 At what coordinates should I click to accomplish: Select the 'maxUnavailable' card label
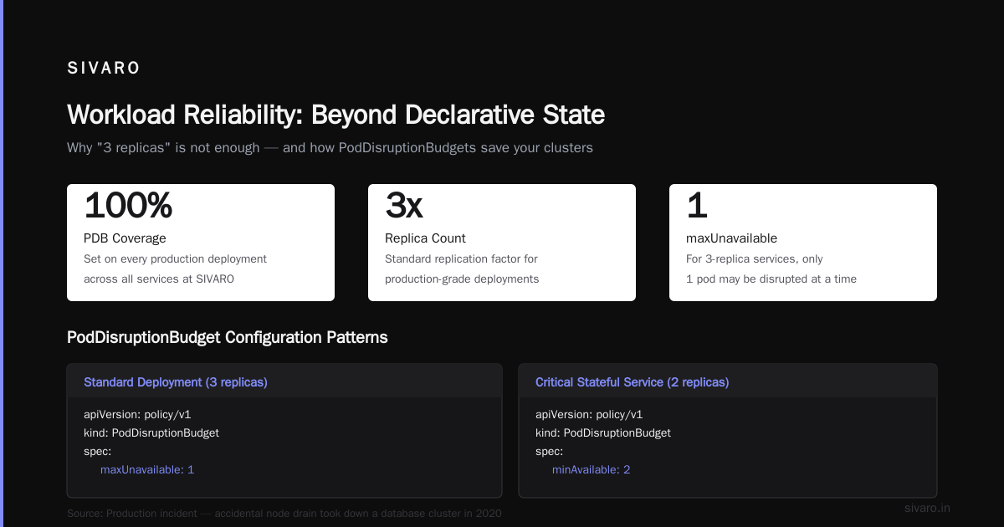(x=731, y=238)
